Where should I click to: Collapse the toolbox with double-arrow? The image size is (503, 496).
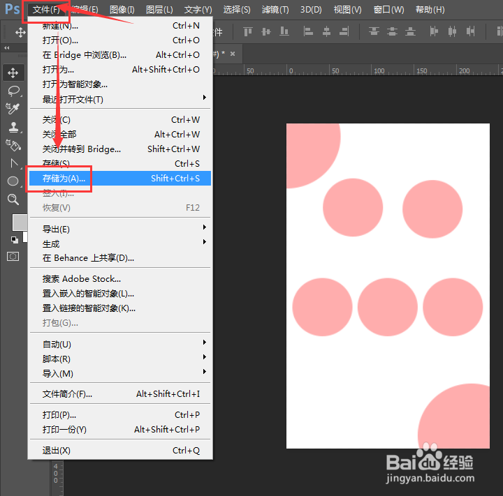pos(7,47)
